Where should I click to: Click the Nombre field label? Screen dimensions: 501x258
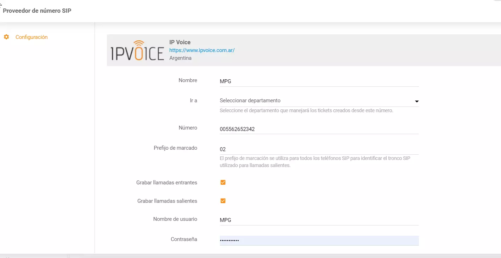coord(188,80)
